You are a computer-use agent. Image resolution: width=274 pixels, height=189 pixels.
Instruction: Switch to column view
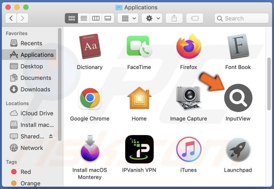point(96,18)
